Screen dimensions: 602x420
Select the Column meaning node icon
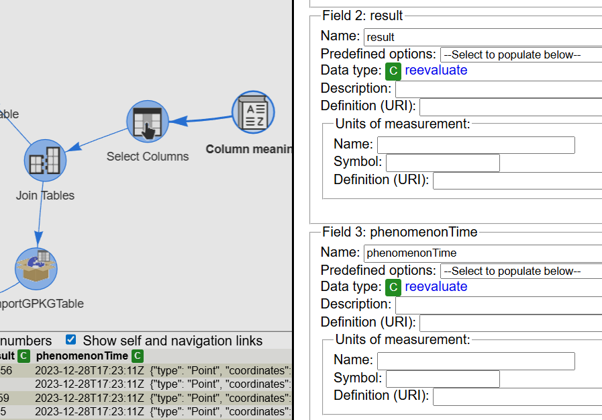[x=254, y=112]
